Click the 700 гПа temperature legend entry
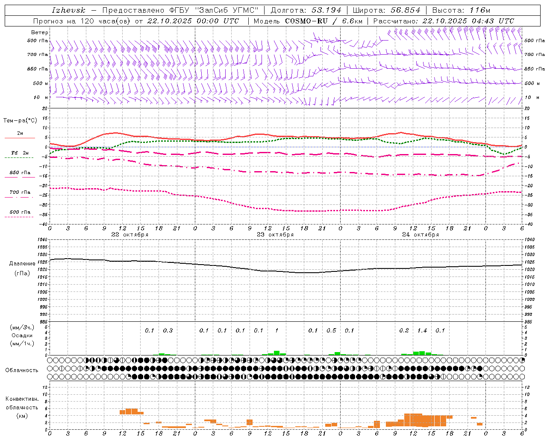This screenshot has height=437, width=547. [x=20, y=192]
